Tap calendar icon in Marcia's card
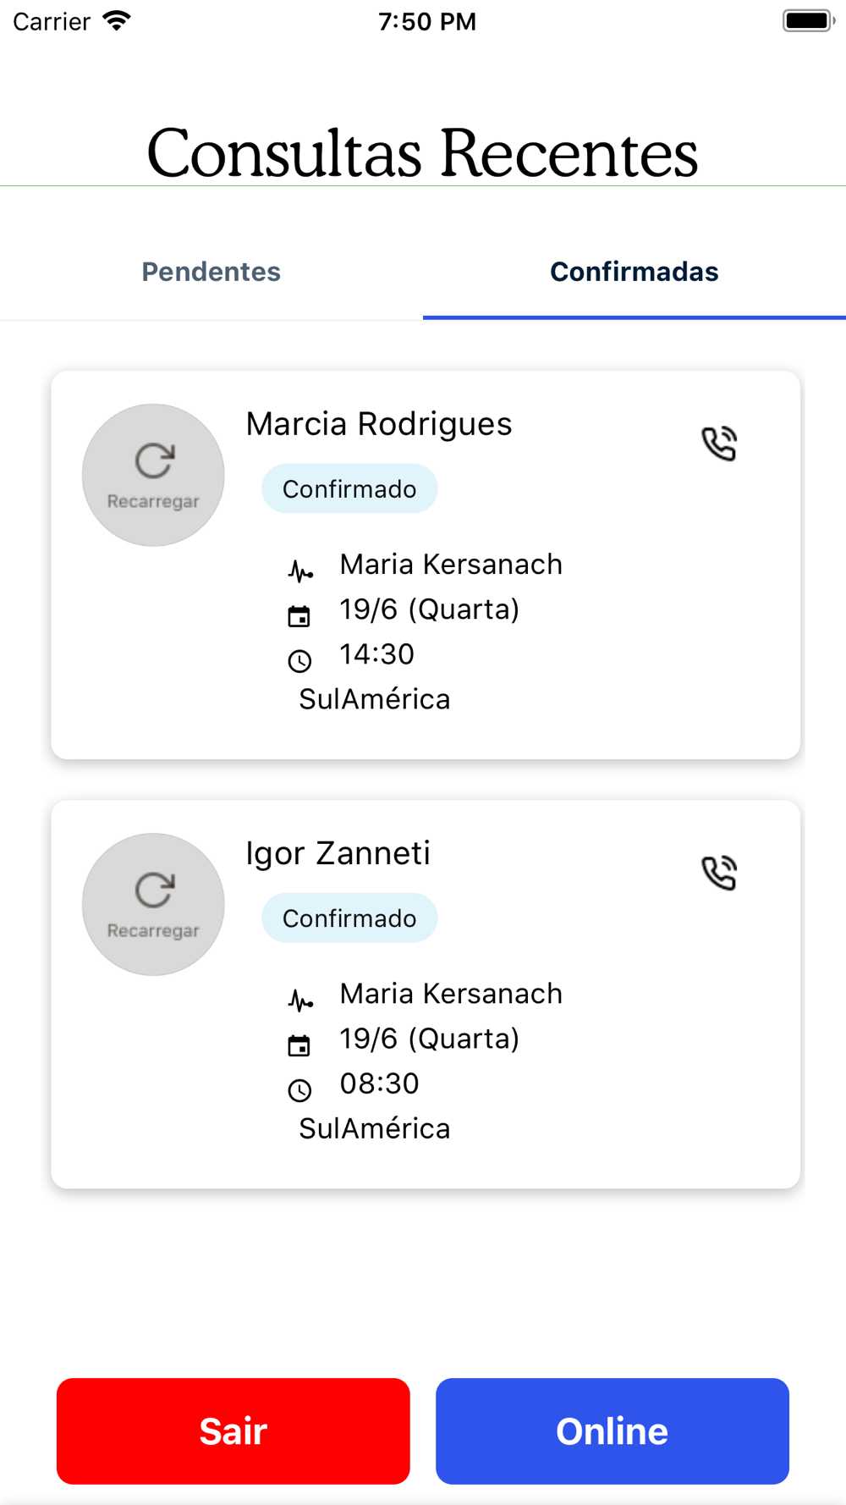The image size is (846, 1505). (x=299, y=616)
